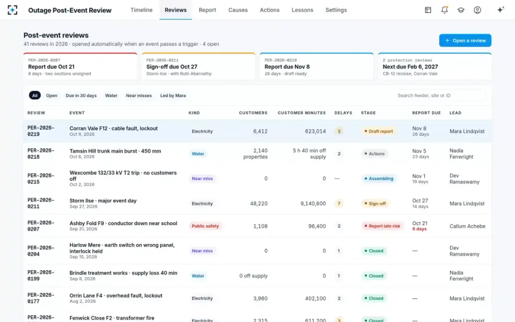Open the Next due Feb 6, 2027 card

435,66
